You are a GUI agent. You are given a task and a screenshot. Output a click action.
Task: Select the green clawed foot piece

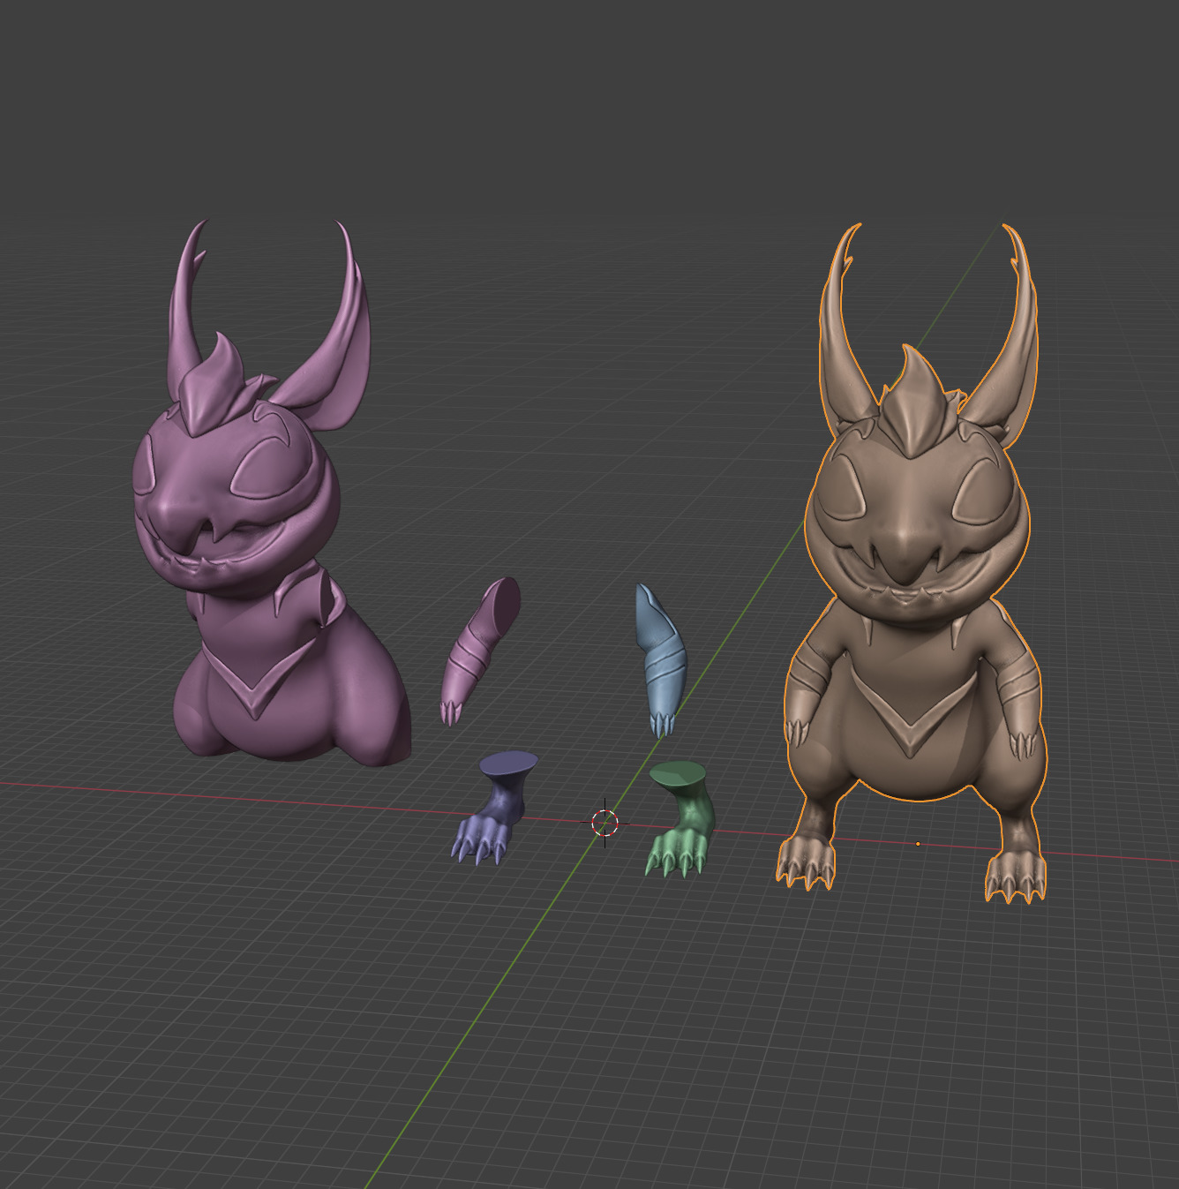click(x=678, y=817)
